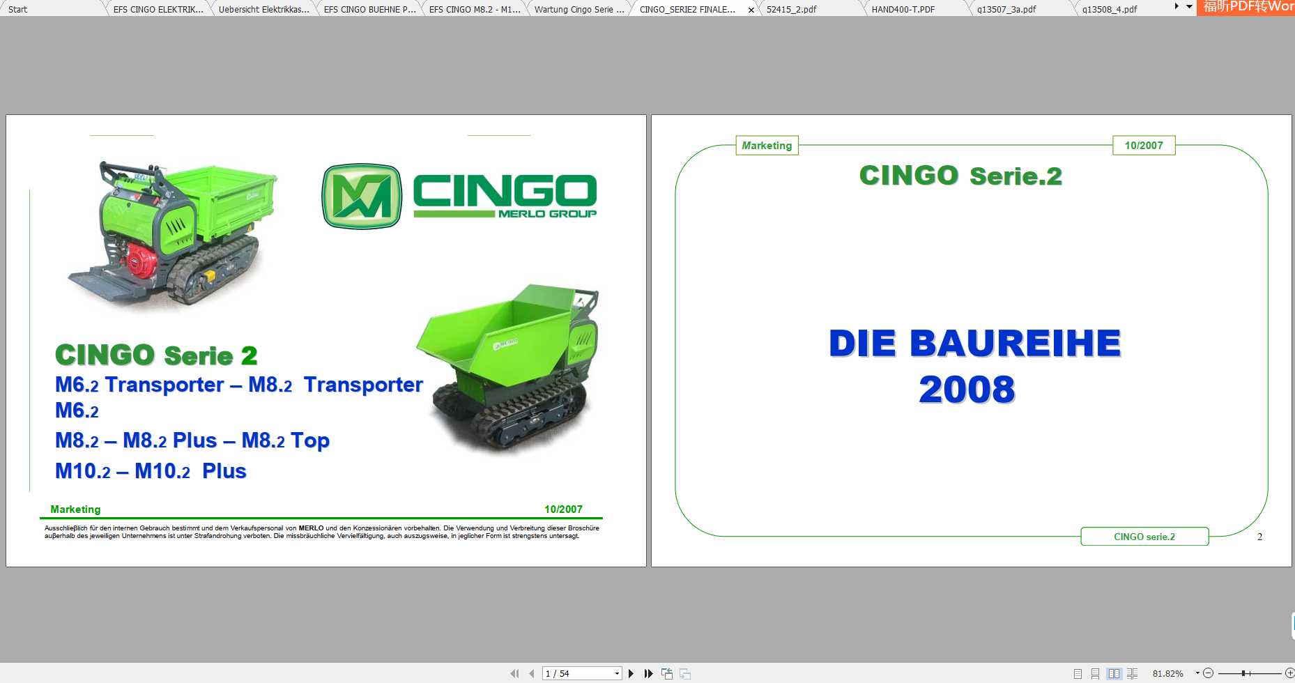1295x683 pixels.
Task: Click the zoom in plus icon
Action: (x=1290, y=673)
